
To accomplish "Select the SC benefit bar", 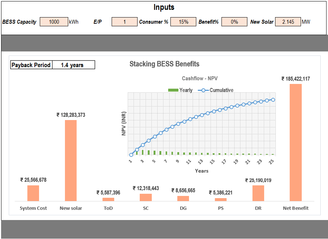I will 146,197.
